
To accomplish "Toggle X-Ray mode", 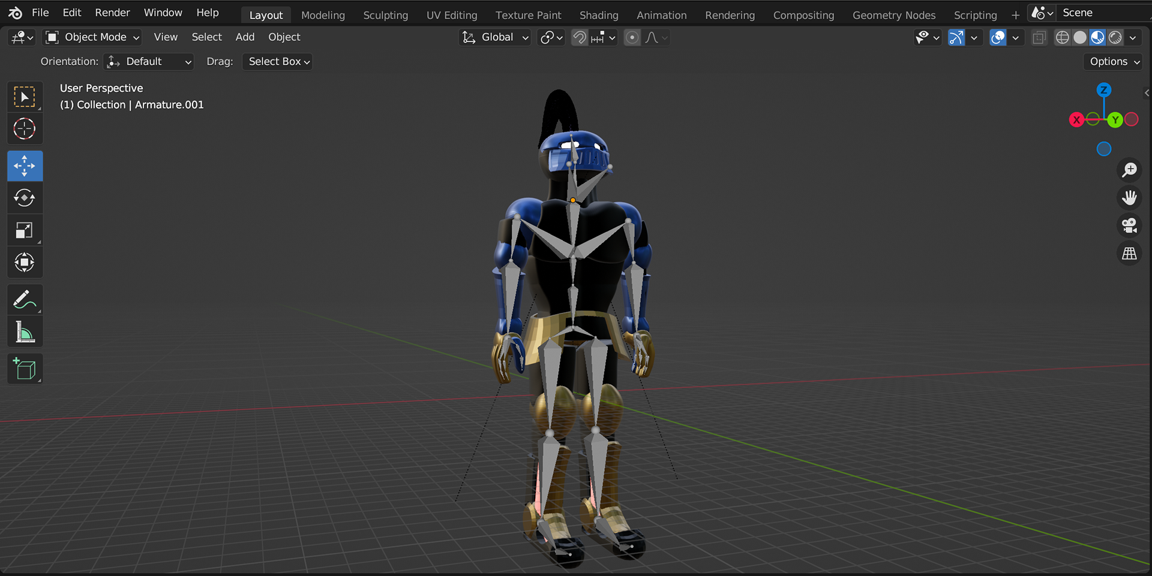I will pyautogui.click(x=1039, y=38).
